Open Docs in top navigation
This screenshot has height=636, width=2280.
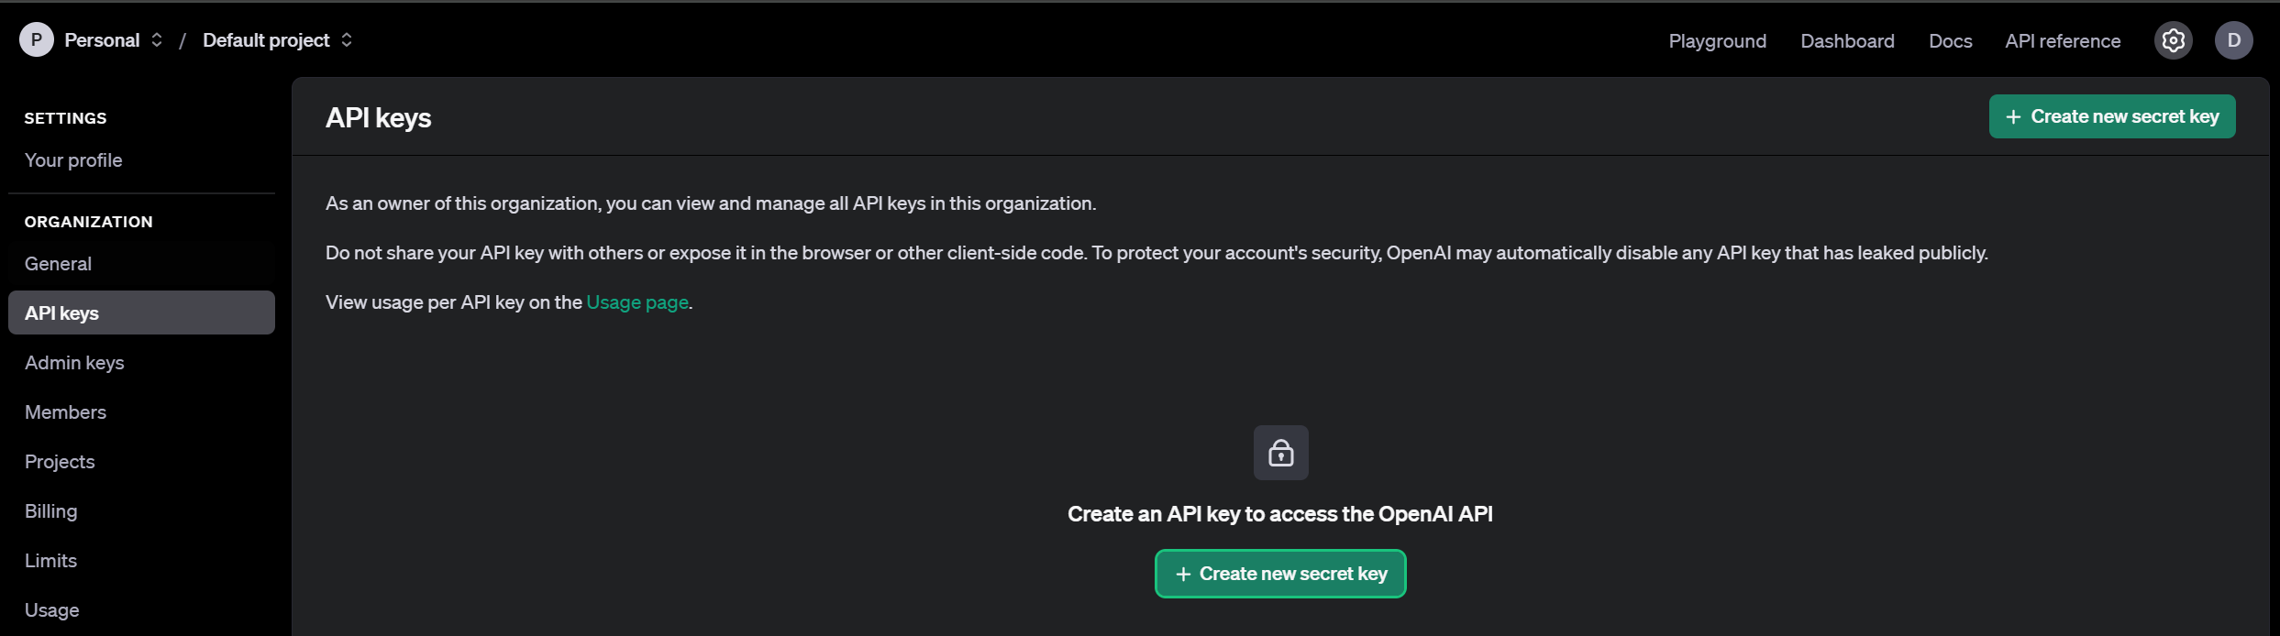1950,41
